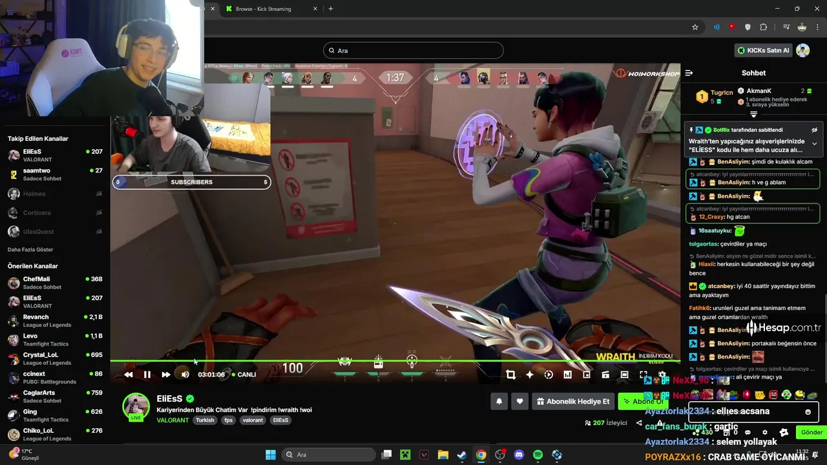Share the stream via share icon
Image resolution: width=827 pixels, height=465 pixels.
click(x=639, y=423)
